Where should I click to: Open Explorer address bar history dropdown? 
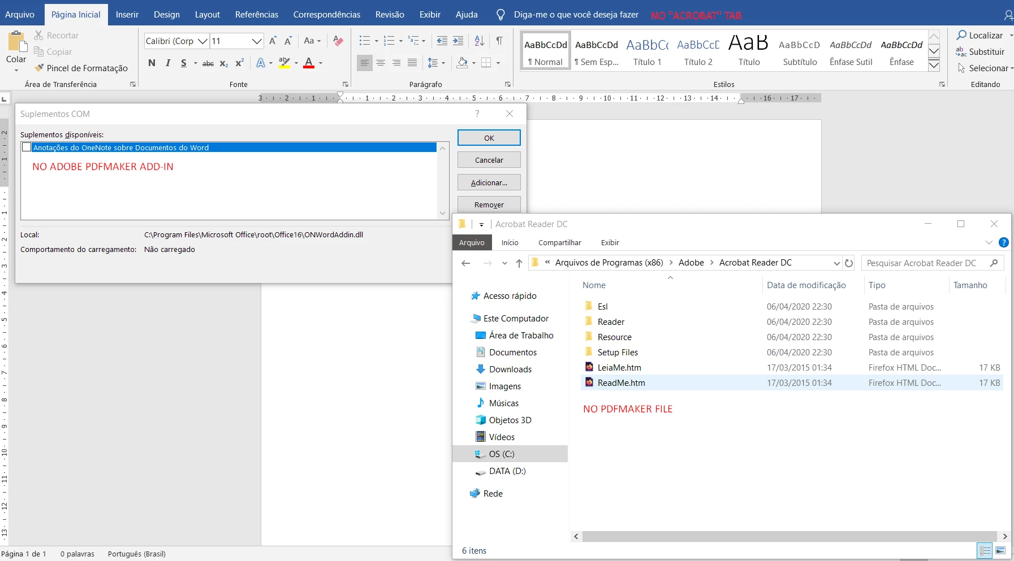pyautogui.click(x=837, y=263)
